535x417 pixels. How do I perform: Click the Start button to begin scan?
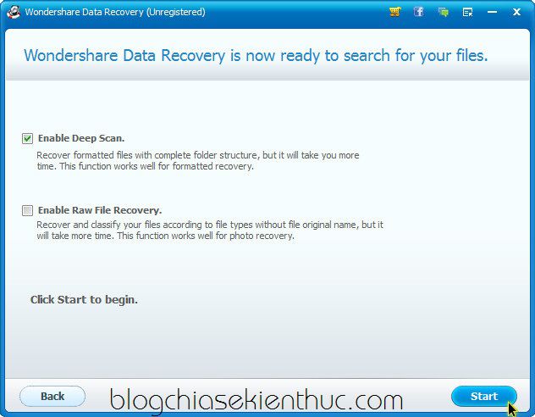pyautogui.click(x=484, y=396)
